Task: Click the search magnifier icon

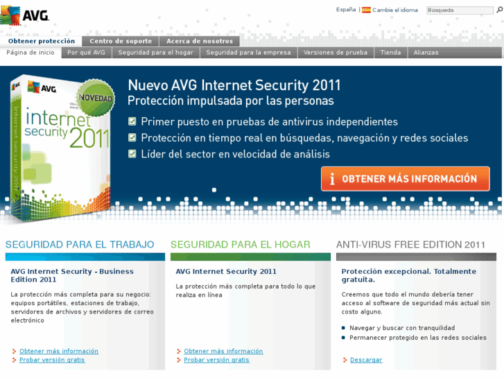Action: click(500, 10)
